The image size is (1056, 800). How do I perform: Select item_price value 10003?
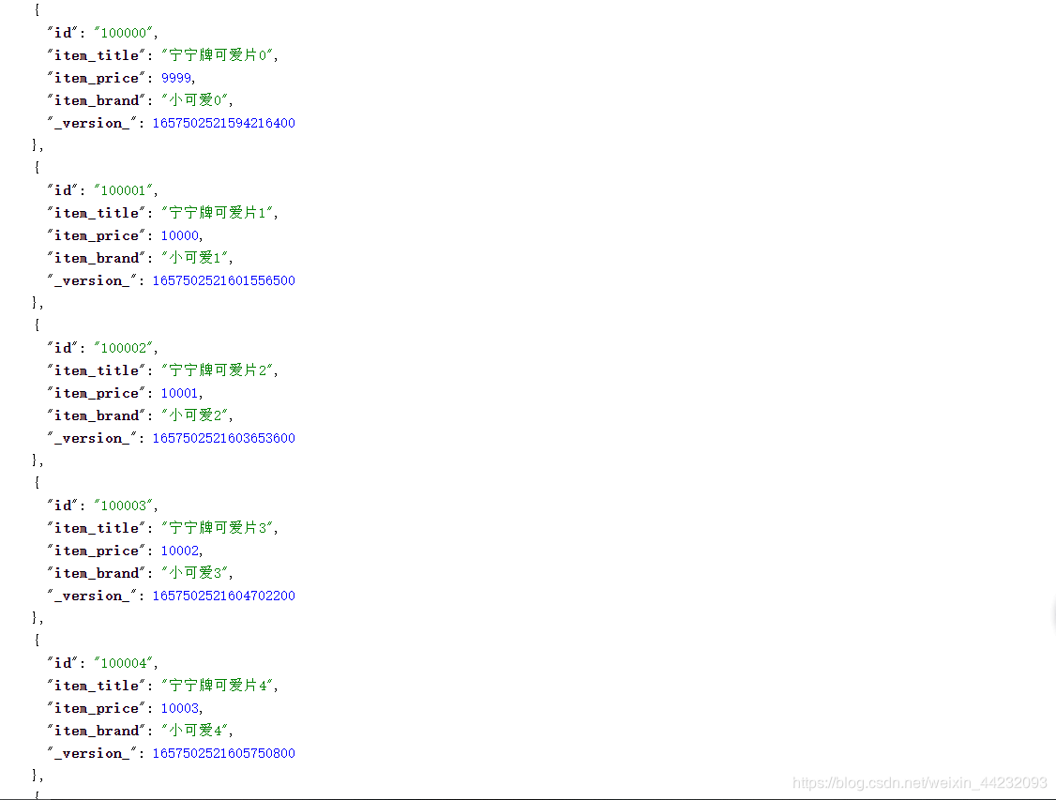(x=180, y=708)
